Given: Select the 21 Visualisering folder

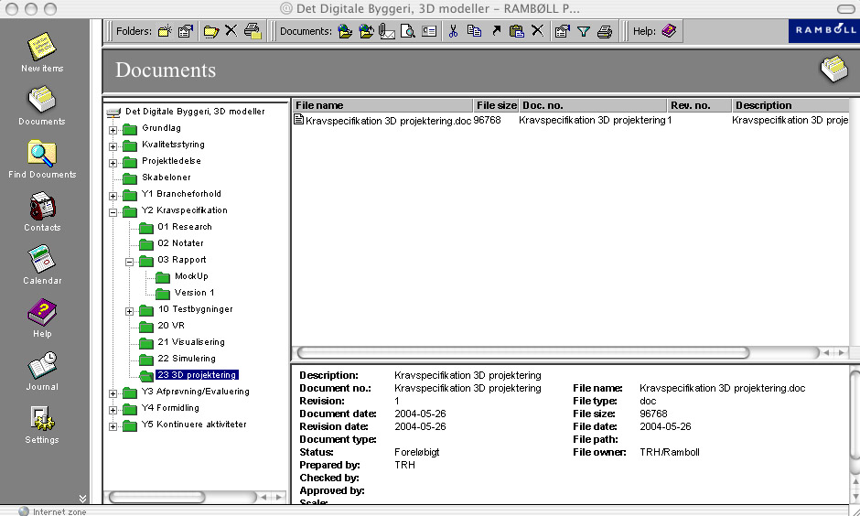Looking at the screenshot, I should [190, 342].
